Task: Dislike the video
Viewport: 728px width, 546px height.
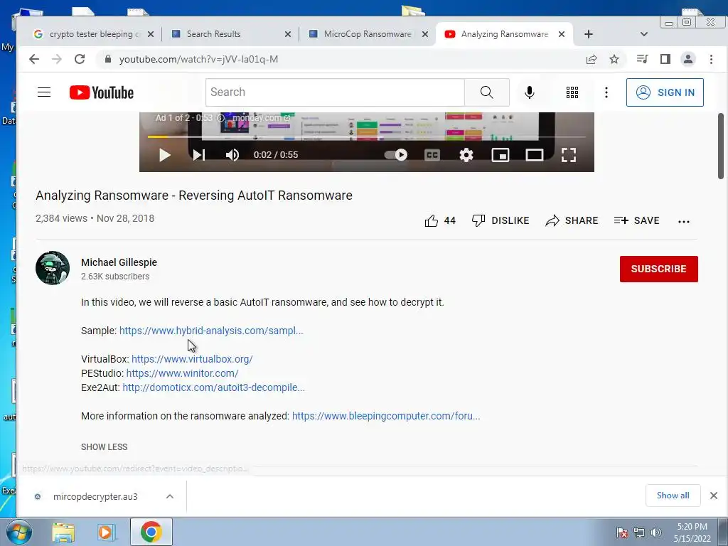Action: click(500, 220)
